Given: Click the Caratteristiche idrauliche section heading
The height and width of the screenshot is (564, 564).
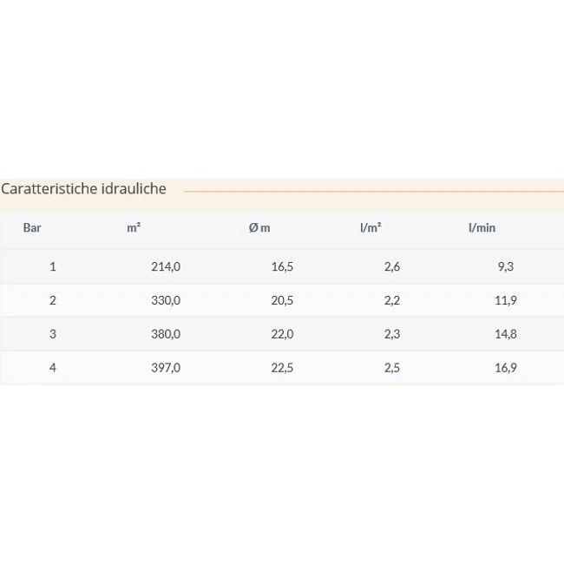Looking at the screenshot, I should pos(83,189).
